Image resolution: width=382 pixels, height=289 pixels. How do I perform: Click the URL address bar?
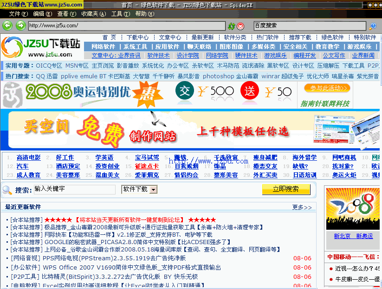coord(127,26)
